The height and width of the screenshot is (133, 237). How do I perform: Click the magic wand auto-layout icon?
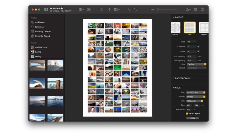tap(102, 9)
